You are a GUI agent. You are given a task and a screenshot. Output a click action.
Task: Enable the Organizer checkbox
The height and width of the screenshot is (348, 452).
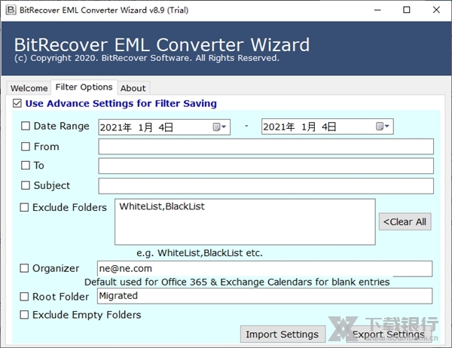24,268
